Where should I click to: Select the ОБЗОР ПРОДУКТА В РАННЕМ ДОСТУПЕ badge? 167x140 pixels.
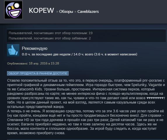point(38,73)
